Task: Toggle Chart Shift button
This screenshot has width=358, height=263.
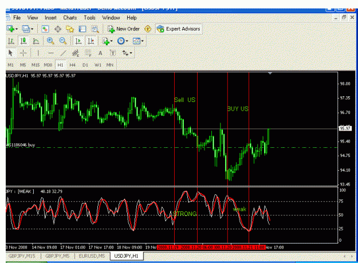Action: [x=91, y=41]
